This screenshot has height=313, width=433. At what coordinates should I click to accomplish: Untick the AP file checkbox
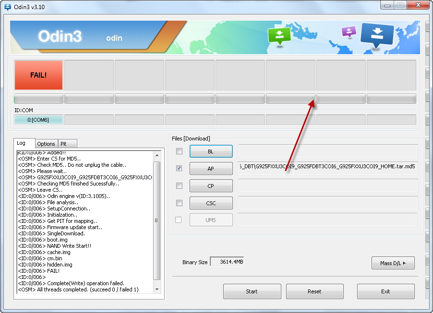179,168
